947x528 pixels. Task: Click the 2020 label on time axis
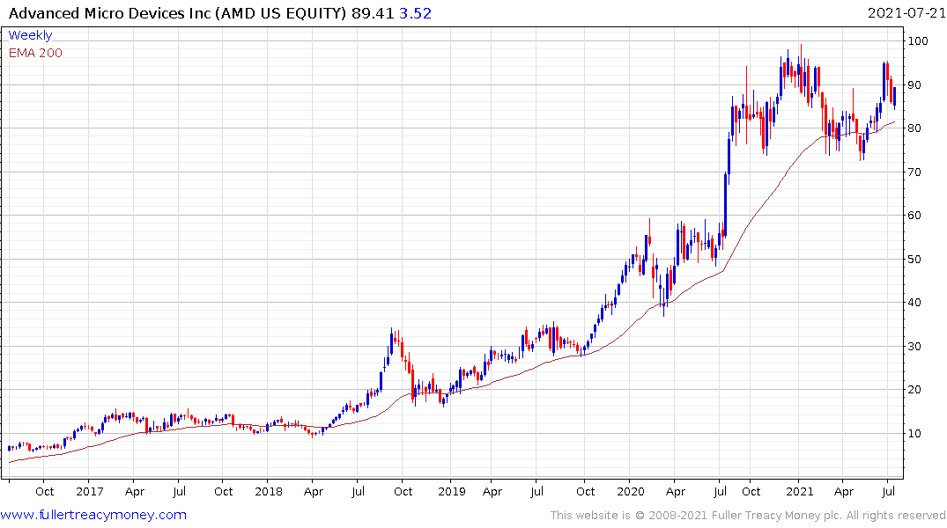coord(631,491)
